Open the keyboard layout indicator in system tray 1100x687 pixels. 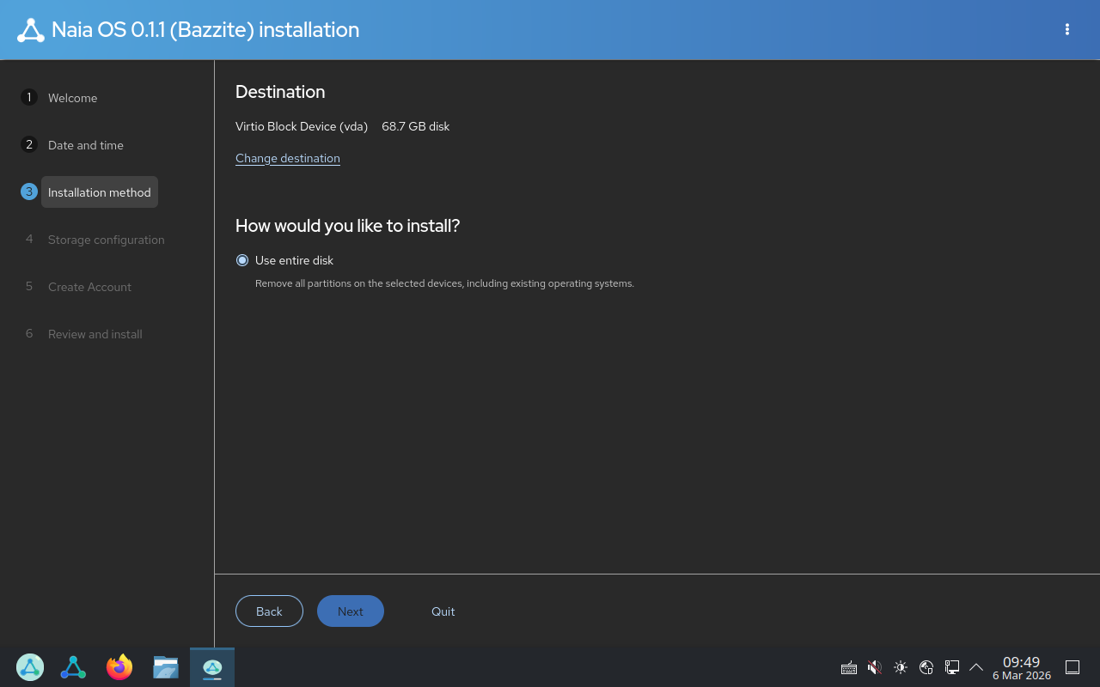[849, 667]
